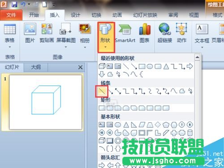This screenshot has width=224, height=168.
Task: Go to 幻灯片放映 slide show tab
Action: point(145,15)
